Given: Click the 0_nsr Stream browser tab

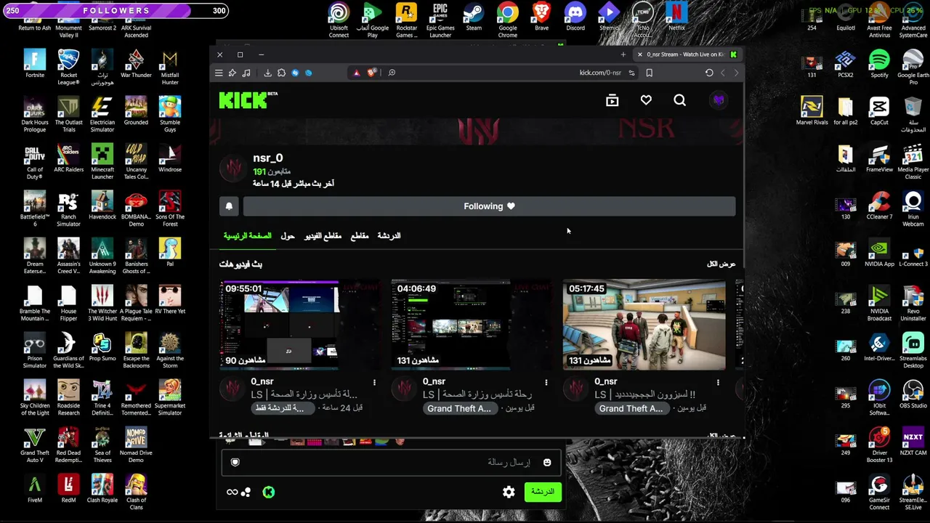Looking at the screenshot, I should [687, 54].
